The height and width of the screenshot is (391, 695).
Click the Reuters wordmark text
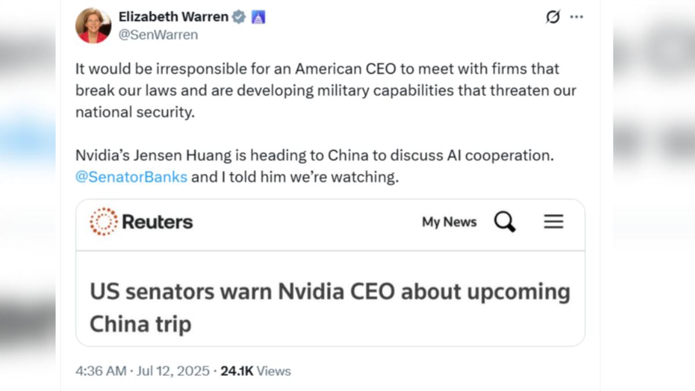tap(157, 222)
